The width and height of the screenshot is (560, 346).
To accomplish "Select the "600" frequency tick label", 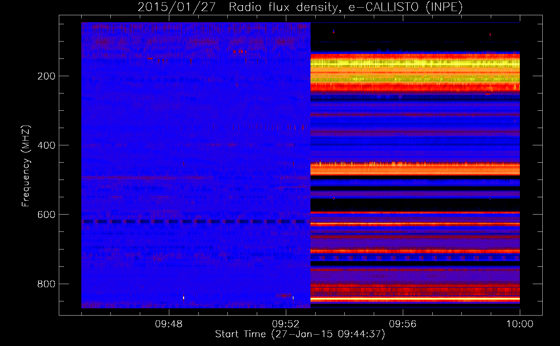I will pyautogui.click(x=46, y=215).
